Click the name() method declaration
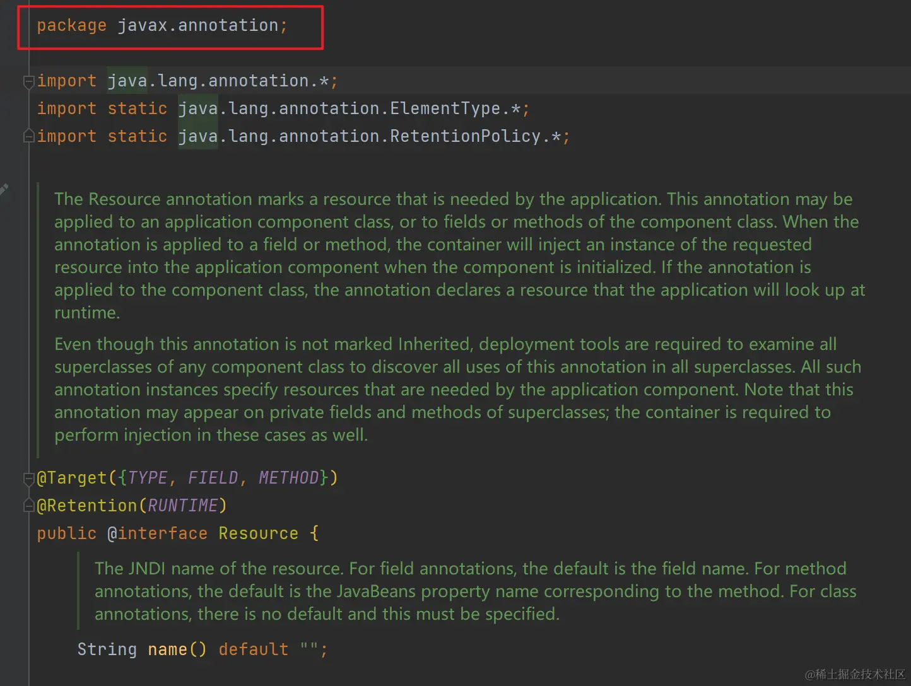911x686 pixels. click(167, 649)
